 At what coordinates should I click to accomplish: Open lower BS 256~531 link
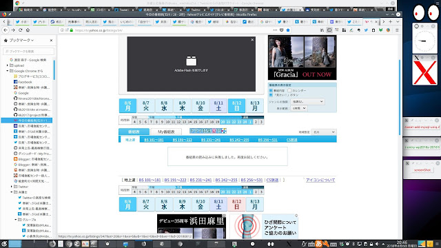(252, 180)
